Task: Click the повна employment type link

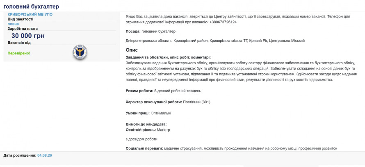Action: 13,24
